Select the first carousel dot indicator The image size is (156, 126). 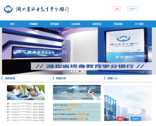tap(71, 71)
